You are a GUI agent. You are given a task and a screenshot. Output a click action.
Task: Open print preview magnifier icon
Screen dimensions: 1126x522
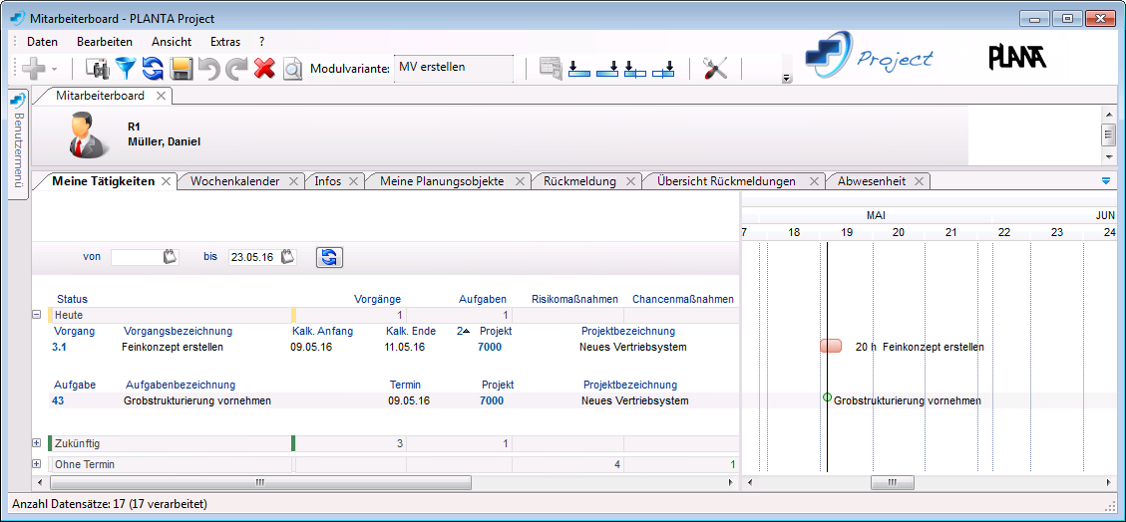(x=292, y=68)
